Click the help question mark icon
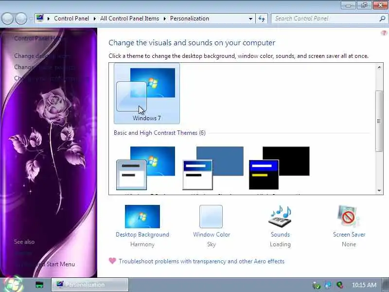 click(x=384, y=33)
